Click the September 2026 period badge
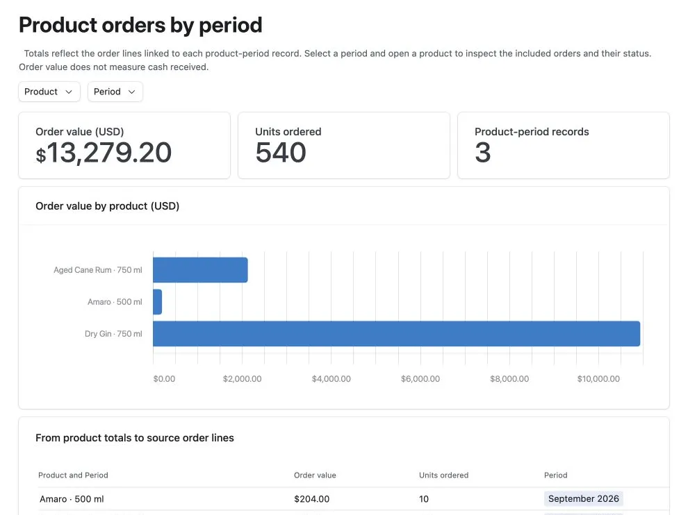688x515 pixels. click(584, 499)
